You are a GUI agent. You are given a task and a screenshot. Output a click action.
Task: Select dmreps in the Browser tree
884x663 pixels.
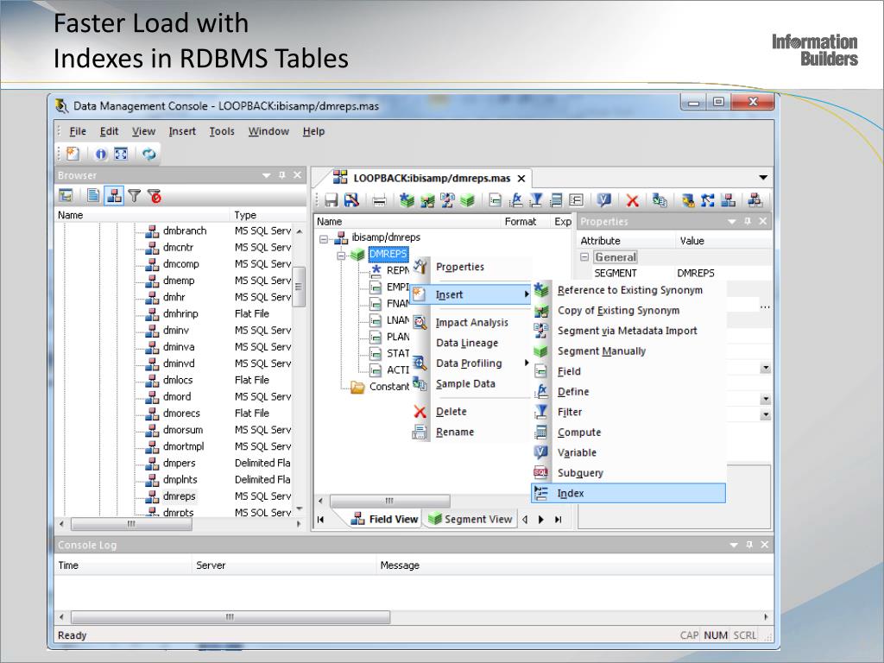[180, 496]
